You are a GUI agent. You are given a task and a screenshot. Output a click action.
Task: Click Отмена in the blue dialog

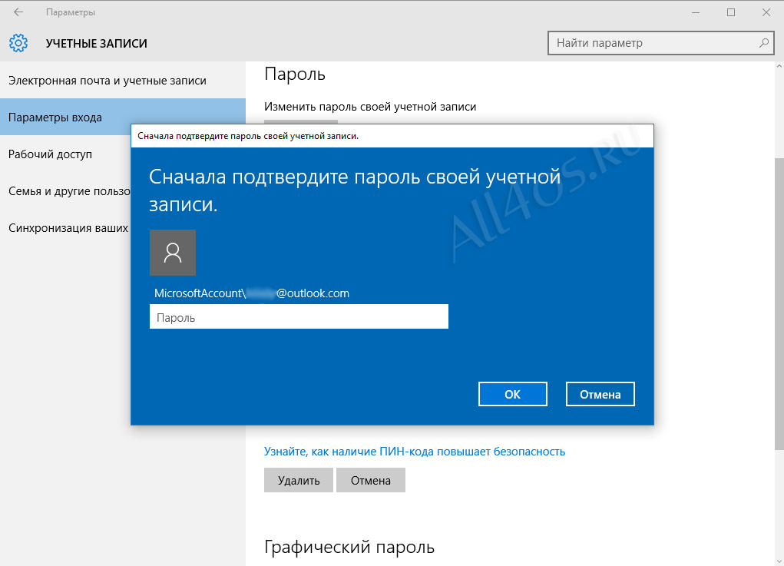point(600,394)
